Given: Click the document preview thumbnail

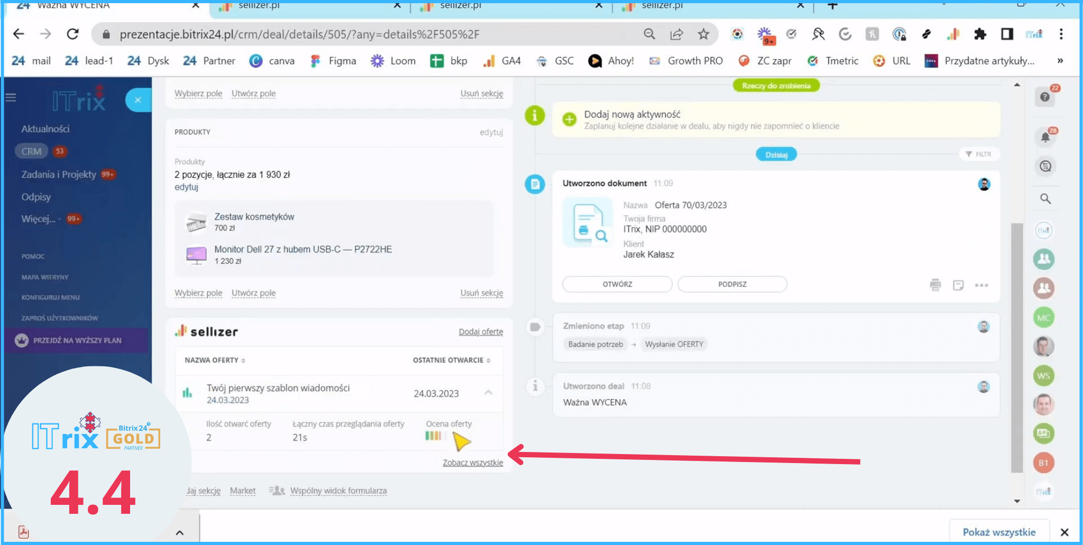Looking at the screenshot, I should tap(588, 223).
